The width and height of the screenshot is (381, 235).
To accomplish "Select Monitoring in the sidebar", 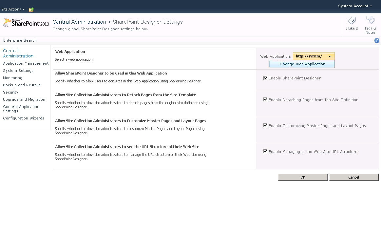I will click(13, 78).
